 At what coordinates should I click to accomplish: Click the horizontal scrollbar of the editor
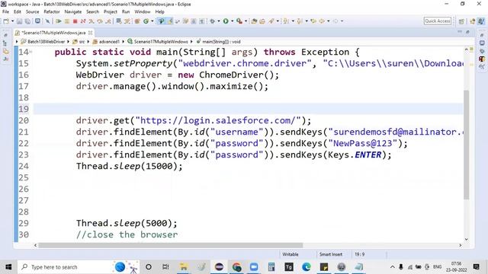click(170, 245)
